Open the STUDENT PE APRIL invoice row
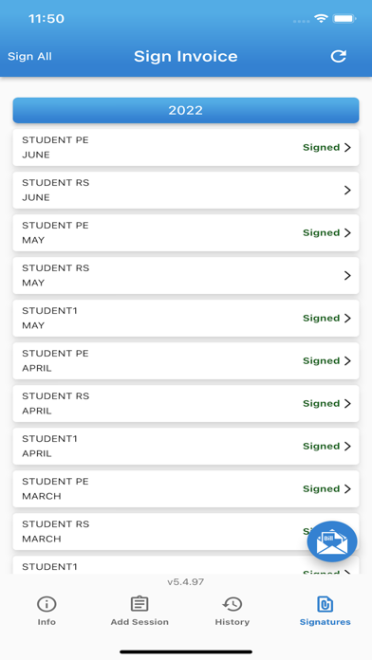The height and width of the screenshot is (660, 372). pos(186,360)
